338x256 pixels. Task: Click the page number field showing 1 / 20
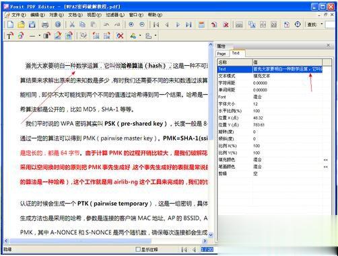pyautogui.click(x=207, y=249)
